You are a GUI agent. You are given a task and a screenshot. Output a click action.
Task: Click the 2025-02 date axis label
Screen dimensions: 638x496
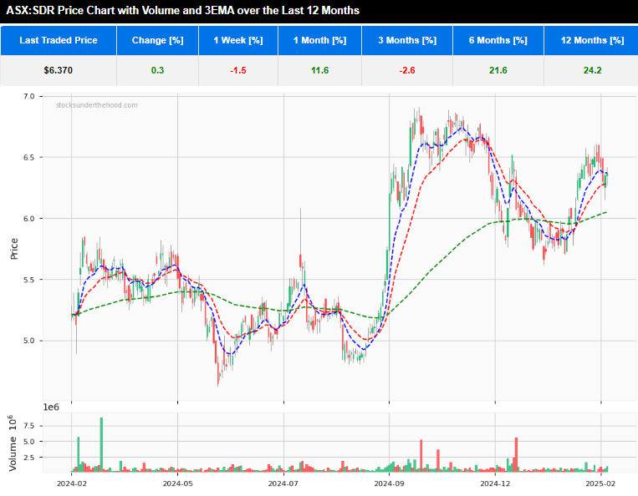[x=600, y=483]
